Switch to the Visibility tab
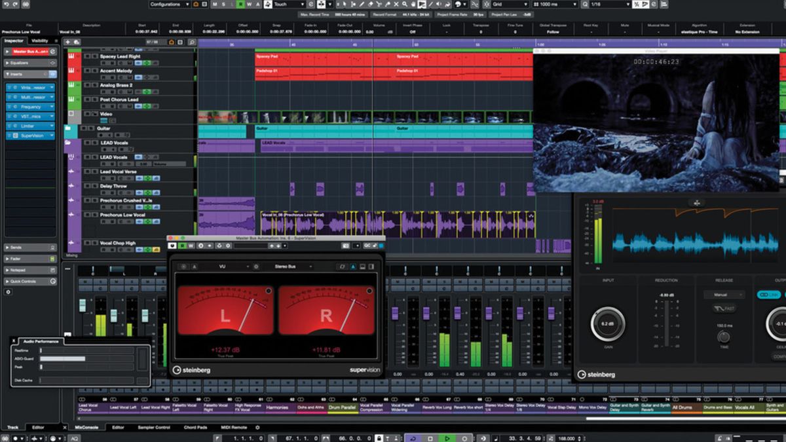Image resolution: width=786 pixels, height=442 pixels. [x=39, y=41]
